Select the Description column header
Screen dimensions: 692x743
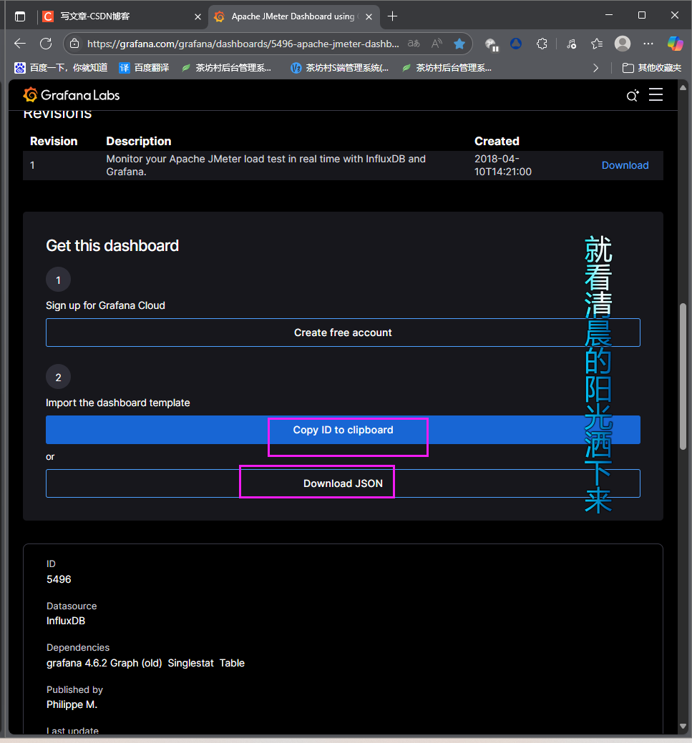tap(139, 141)
